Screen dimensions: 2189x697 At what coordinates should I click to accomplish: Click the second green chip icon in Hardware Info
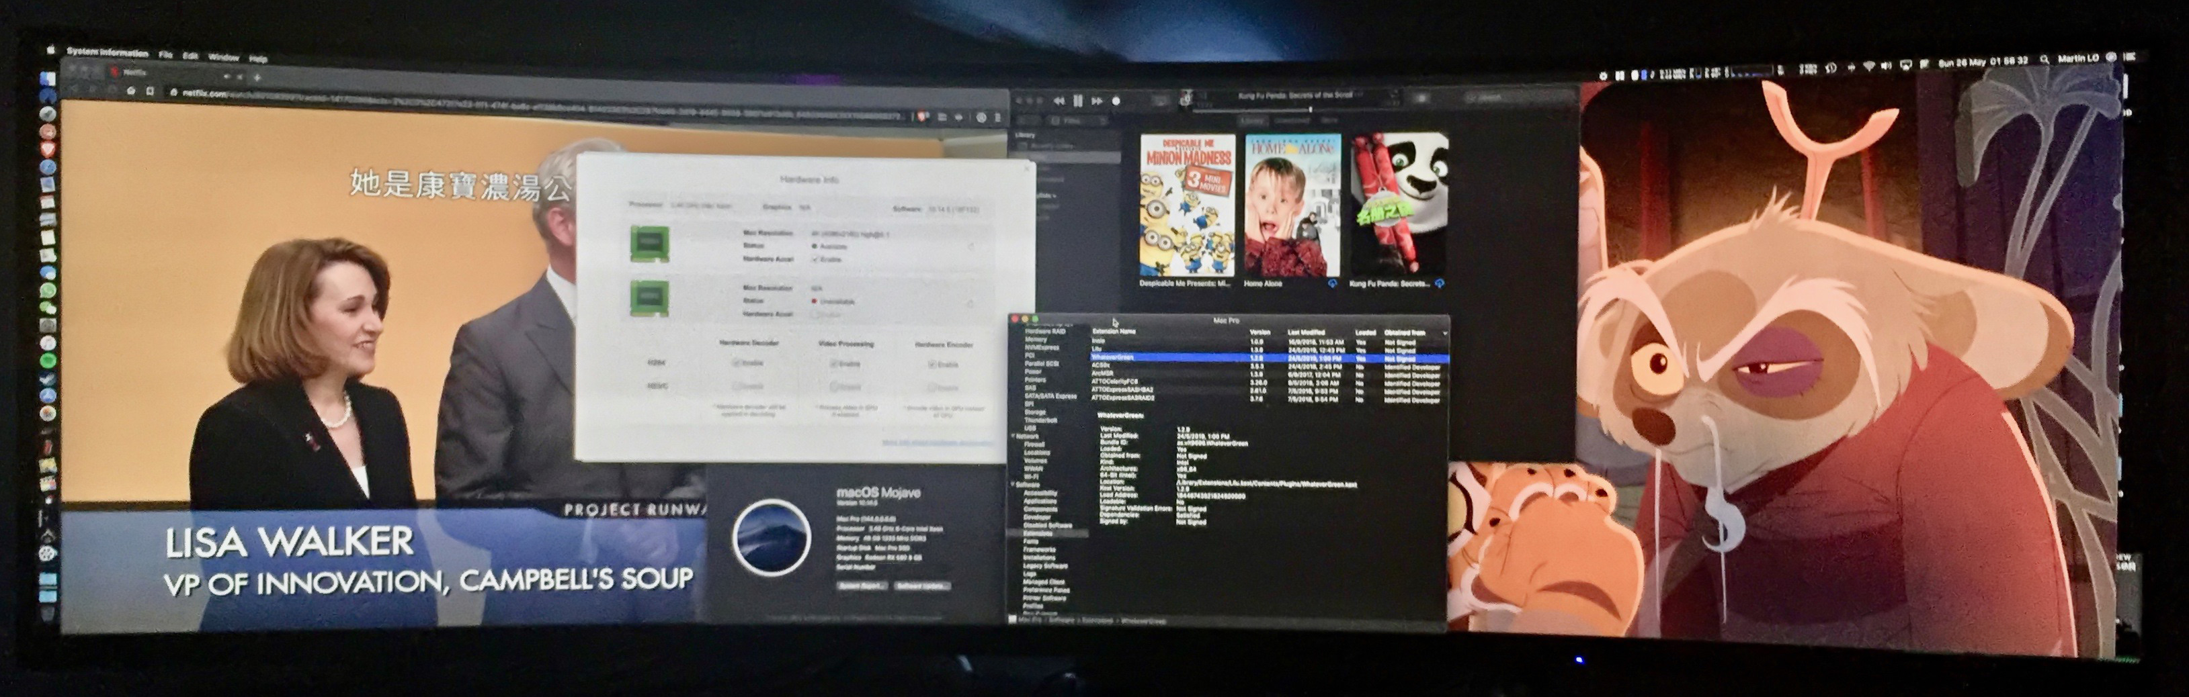(x=649, y=299)
